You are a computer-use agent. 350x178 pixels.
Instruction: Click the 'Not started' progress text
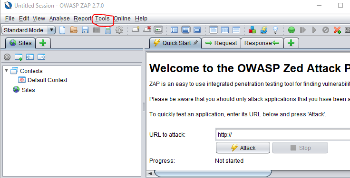coord(229,161)
